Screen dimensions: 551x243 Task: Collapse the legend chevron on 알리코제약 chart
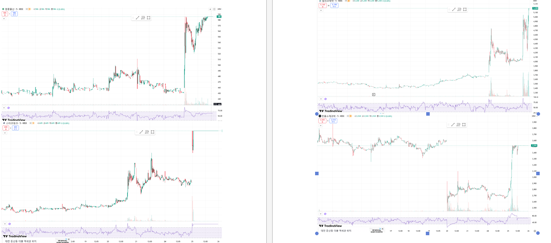click(x=321, y=10)
